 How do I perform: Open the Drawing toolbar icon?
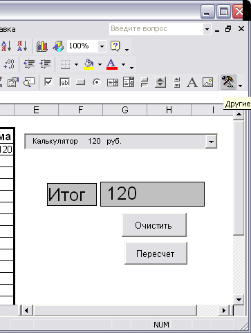[58, 46]
